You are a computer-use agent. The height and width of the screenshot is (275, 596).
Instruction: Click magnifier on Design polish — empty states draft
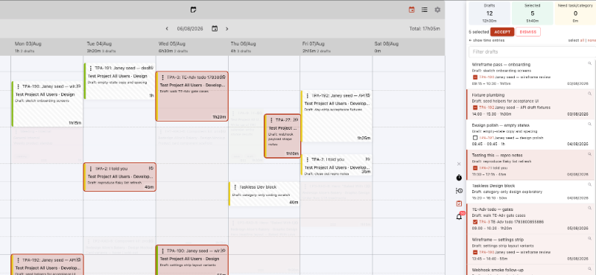click(590, 124)
